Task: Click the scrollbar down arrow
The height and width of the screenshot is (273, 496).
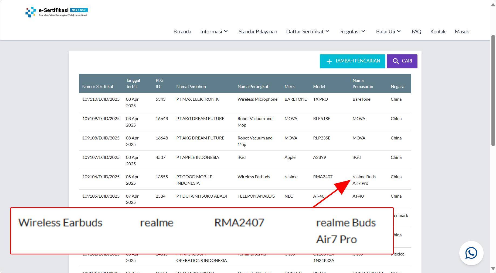Action: tap(493, 268)
